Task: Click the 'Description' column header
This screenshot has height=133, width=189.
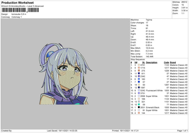Action: 152,62
